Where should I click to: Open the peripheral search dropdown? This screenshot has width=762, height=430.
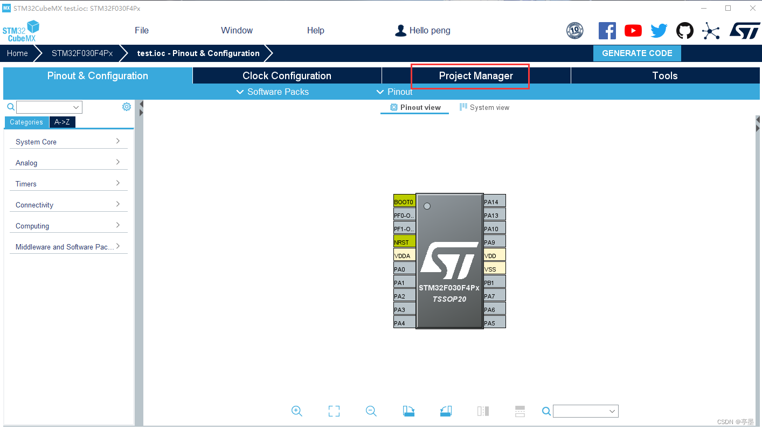[x=49, y=107]
